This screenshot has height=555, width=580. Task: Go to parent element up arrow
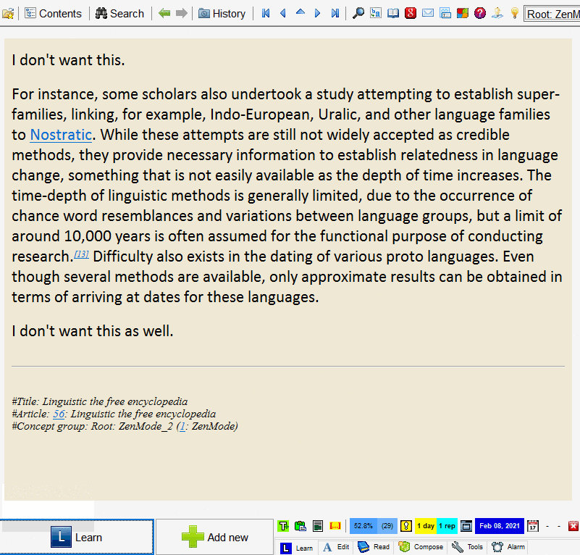[300, 13]
